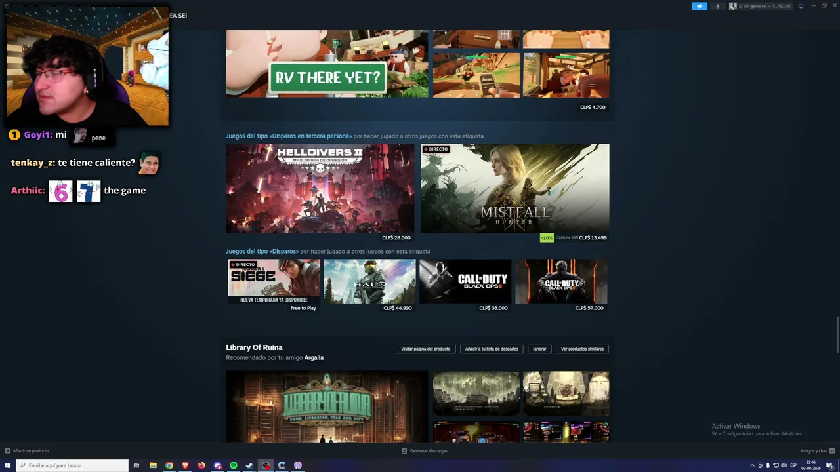Open File Explorer from the taskbar
The height and width of the screenshot is (472, 840).
[x=153, y=465]
